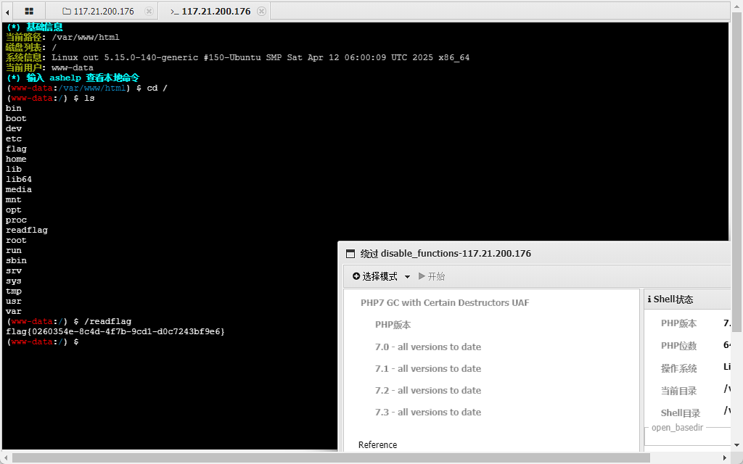The height and width of the screenshot is (464, 743).
Task: Click the 当前路径 /var/www/html line
Action: coord(62,37)
